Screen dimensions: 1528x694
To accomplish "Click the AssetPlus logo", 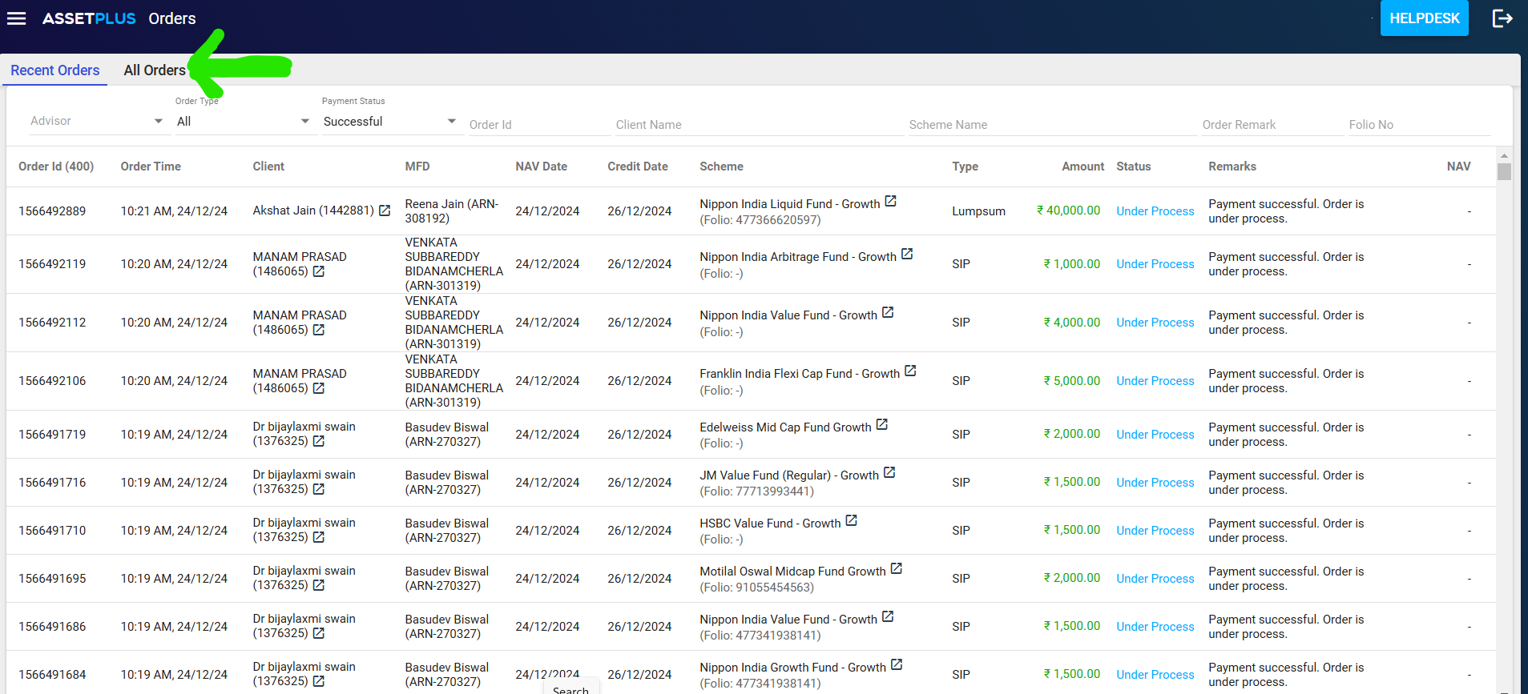I will point(89,18).
